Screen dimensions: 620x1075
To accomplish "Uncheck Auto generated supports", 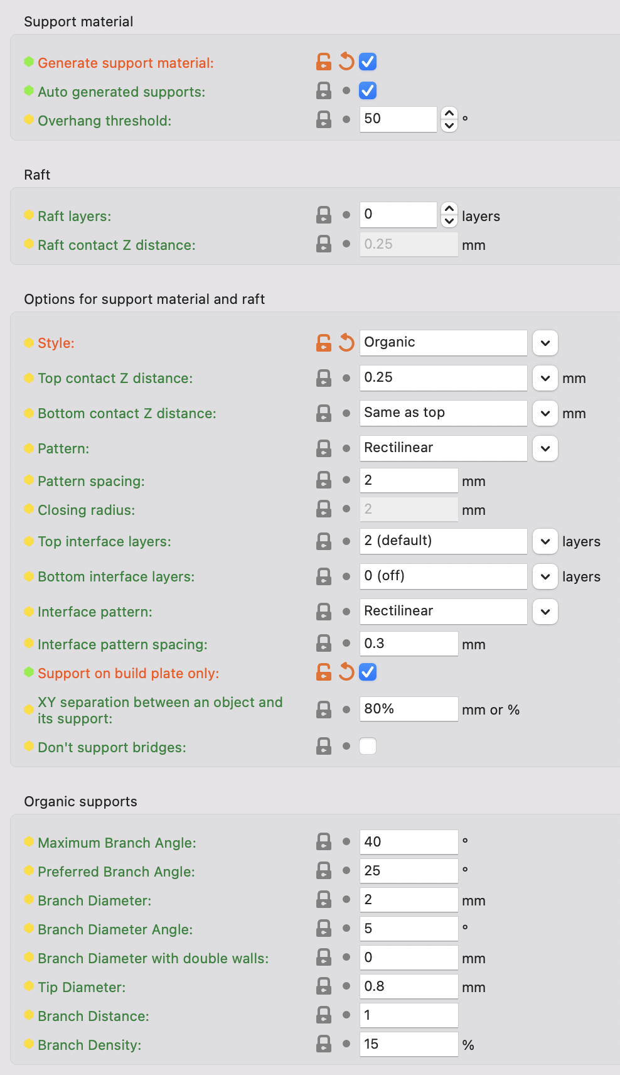I will pyautogui.click(x=368, y=90).
